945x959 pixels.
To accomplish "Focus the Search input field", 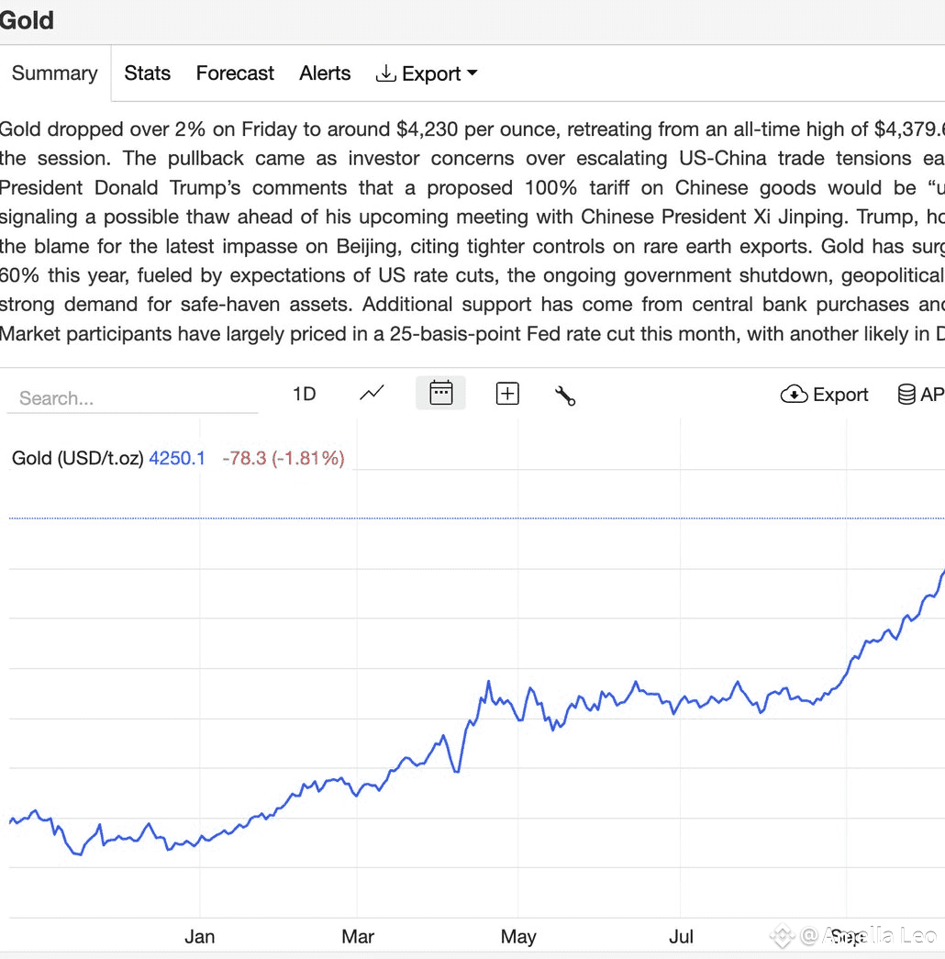I will tap(133, 398).
